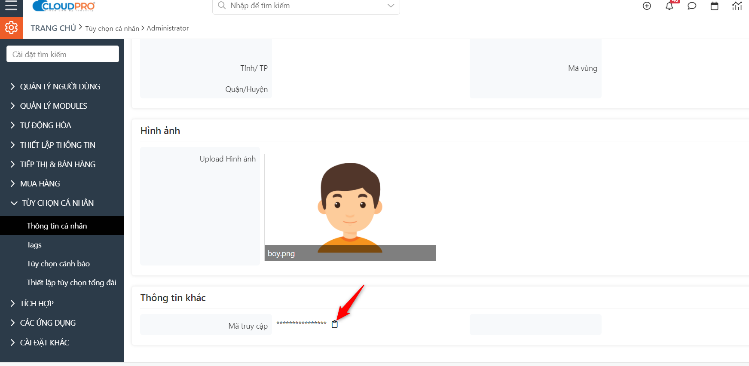The image size is (749, 366).
Task: Select Thông tin cá nhân menu item
Action: [62, 226]
